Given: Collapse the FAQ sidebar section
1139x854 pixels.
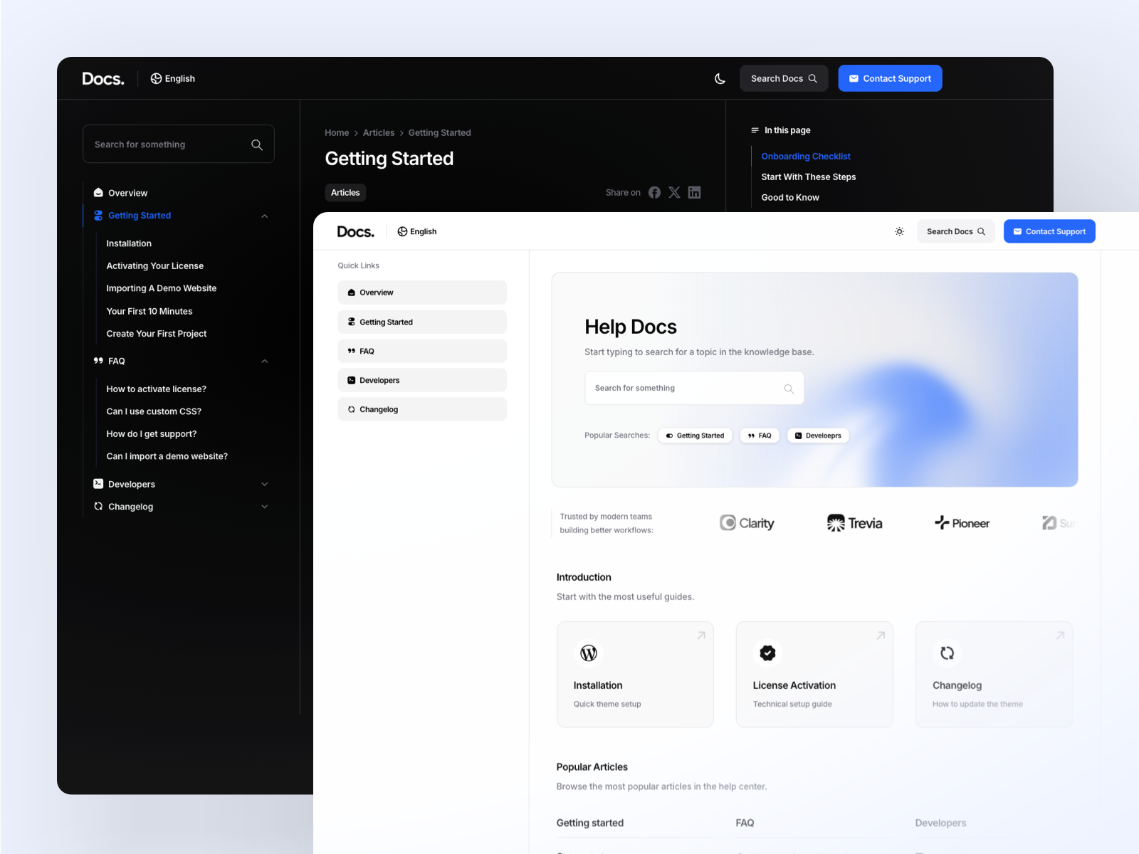Looking at the screenshot, I should tap(265, 361).
